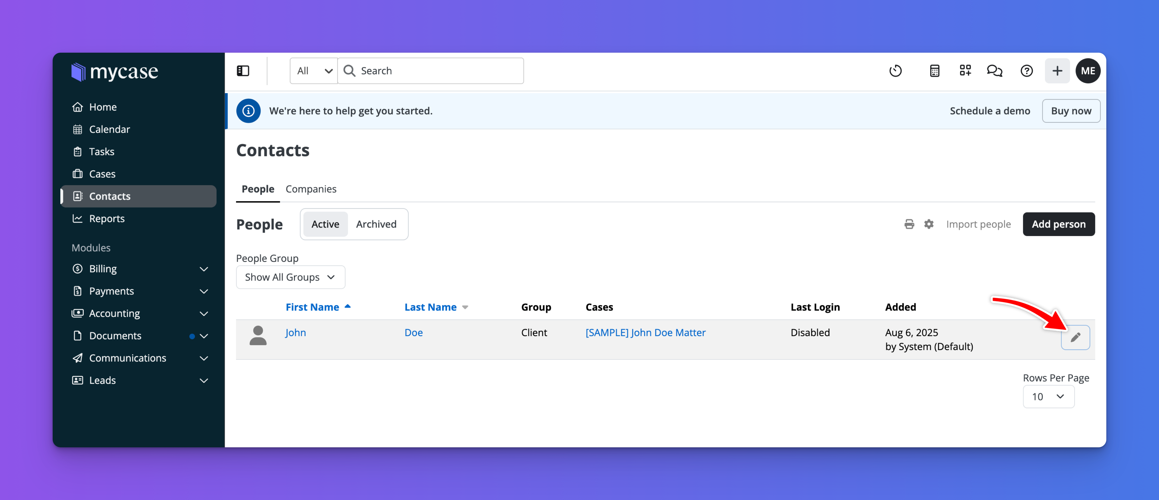Image resolution: width=1159 pixels, height=500 pixels.
Task: Click the Add person button
Action: tap(1058, 224)
